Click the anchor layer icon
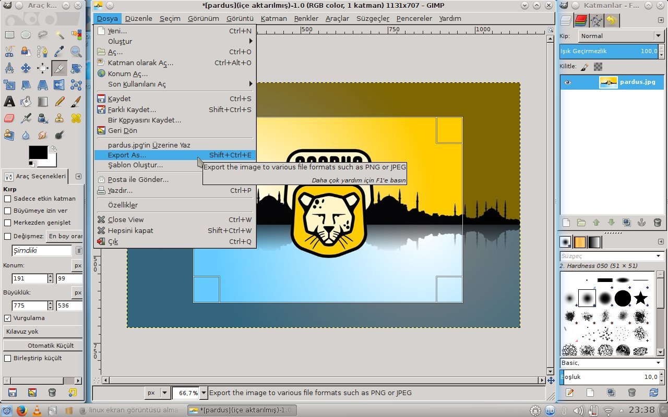 pyautogui.click(x=642, y=223)
